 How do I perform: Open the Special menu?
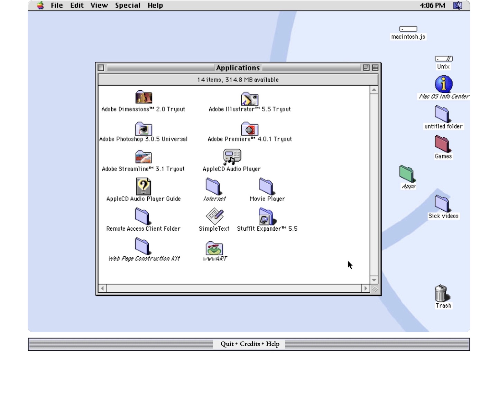pos(128,5)
